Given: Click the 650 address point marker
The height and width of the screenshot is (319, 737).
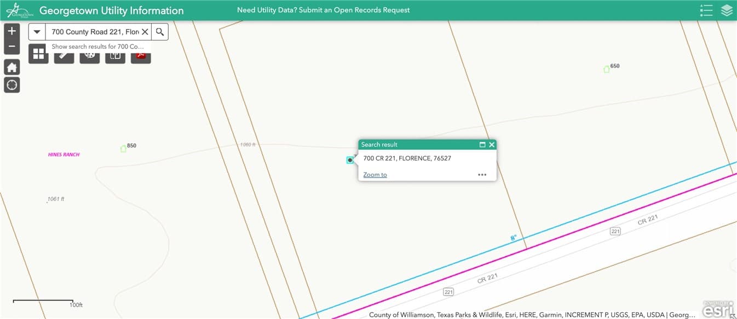Looking at the screenshot, I should 606,69.
